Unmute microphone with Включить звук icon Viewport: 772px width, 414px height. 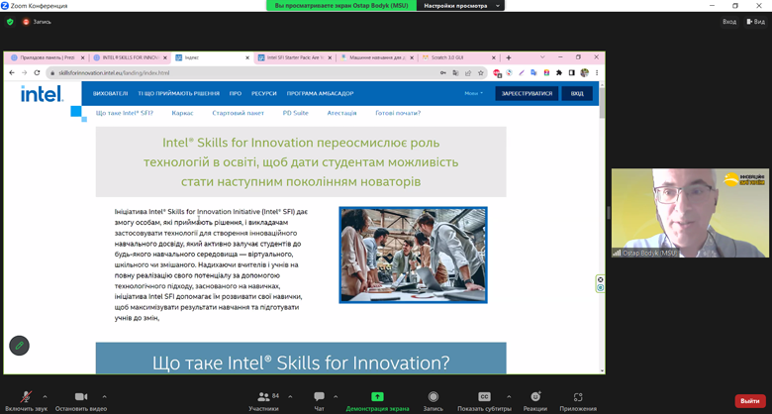pyautogui.click(x=26, y=397)
